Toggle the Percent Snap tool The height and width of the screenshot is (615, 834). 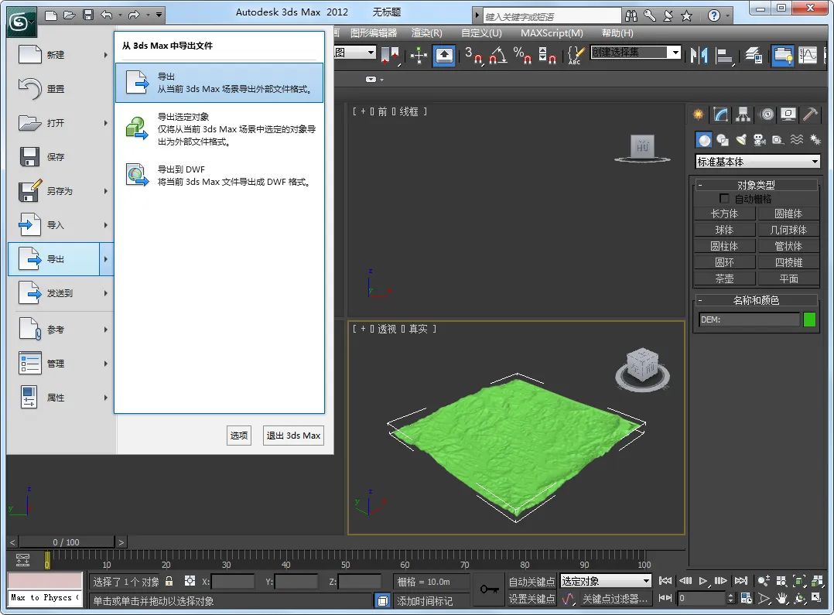coord(523,56)
